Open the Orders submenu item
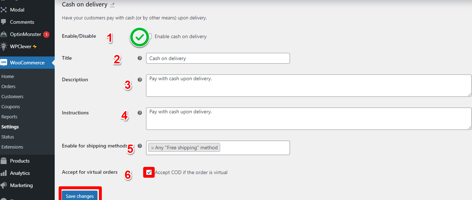472x200 pixels. pos(9,86)
